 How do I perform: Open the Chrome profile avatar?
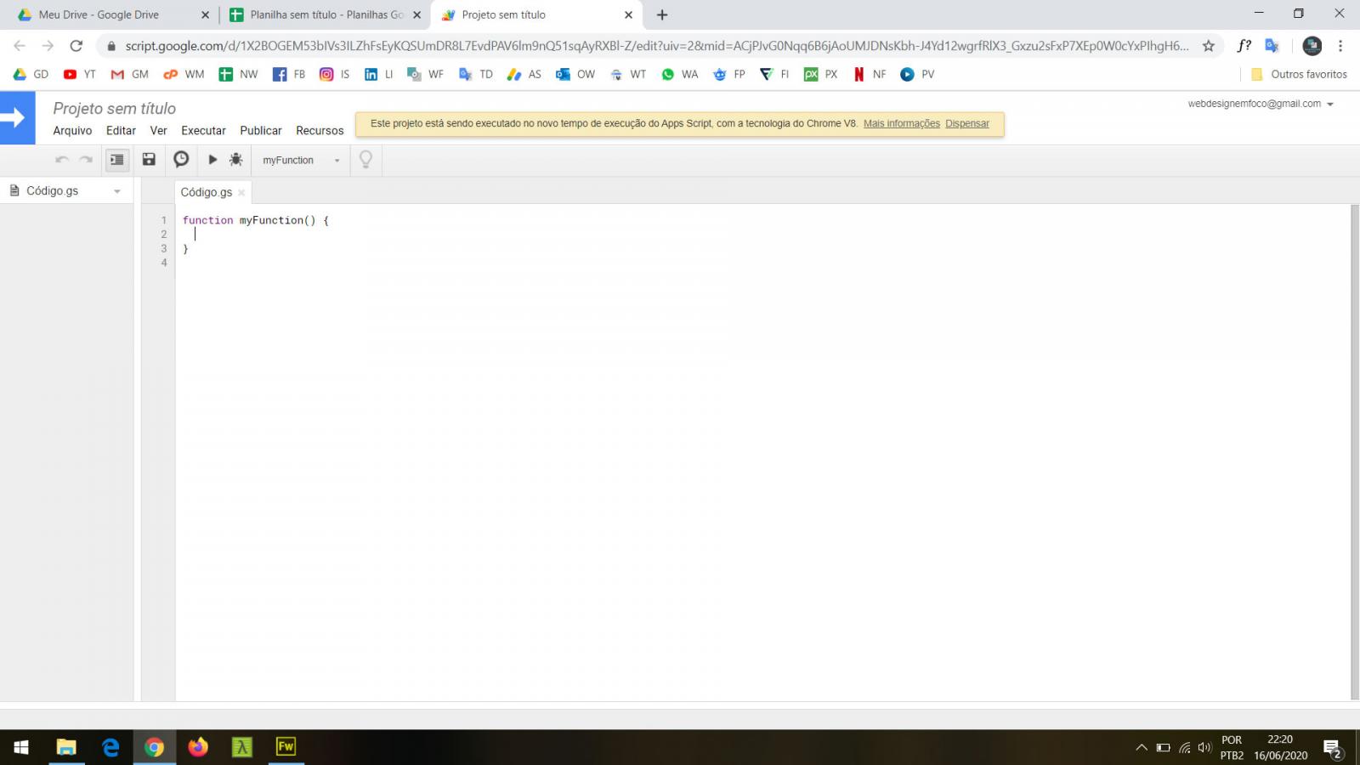pyautogui.click(x=1312, y=46)
